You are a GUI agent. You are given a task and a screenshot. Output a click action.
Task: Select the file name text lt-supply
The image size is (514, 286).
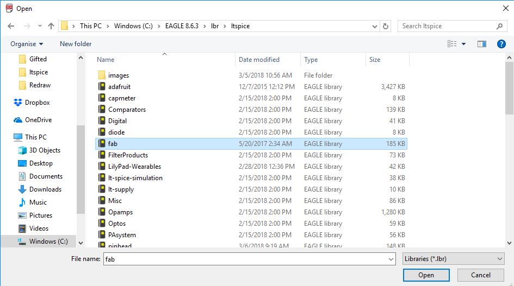(x=121, y=189)
